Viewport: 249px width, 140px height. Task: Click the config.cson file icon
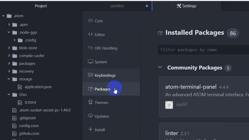tap(14, 126)
